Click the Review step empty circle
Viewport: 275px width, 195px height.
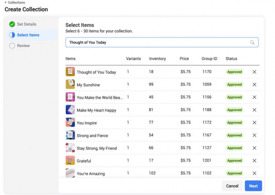(12, 46)
